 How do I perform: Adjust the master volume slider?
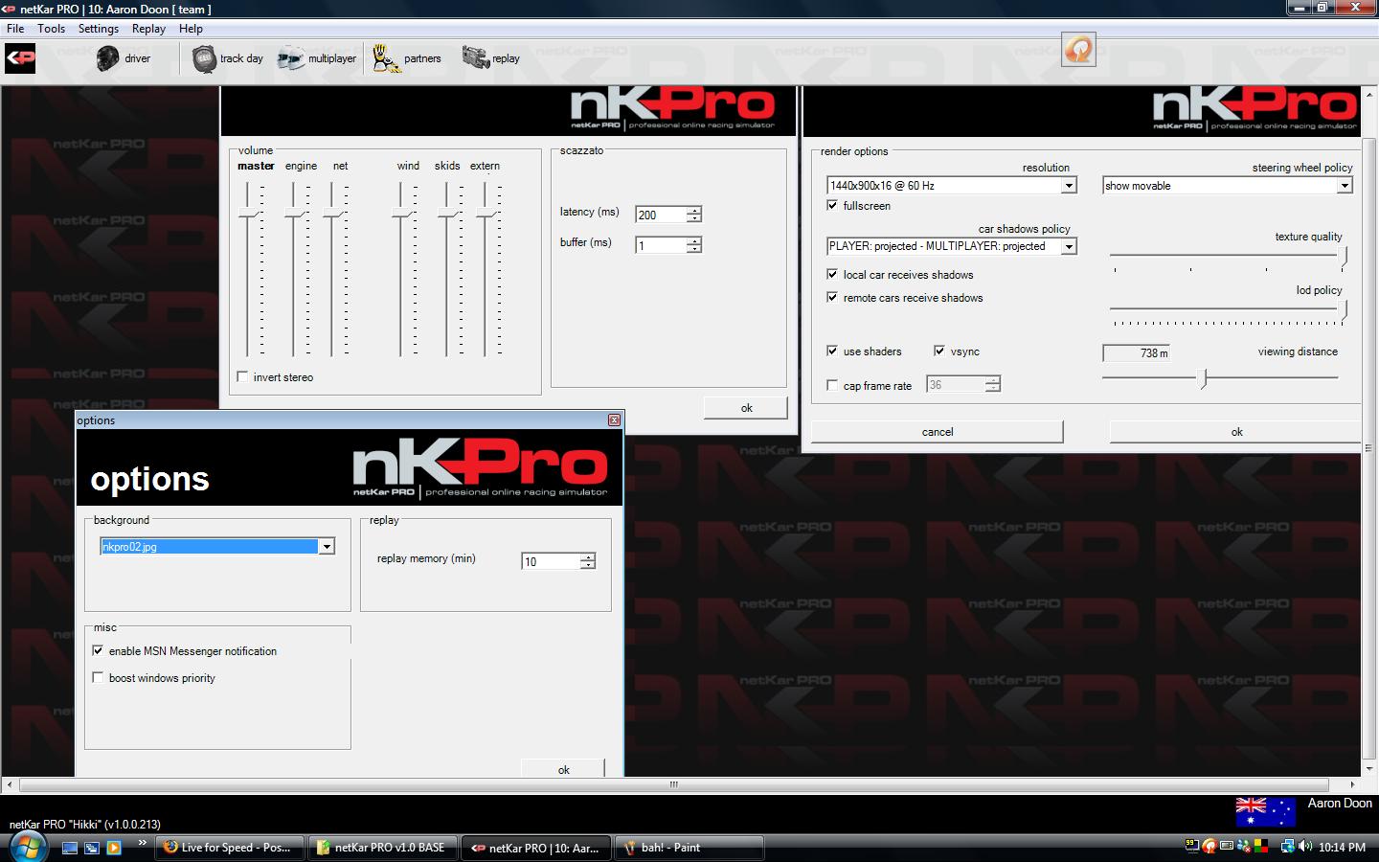pyautogui.click(x=249, y=213)
